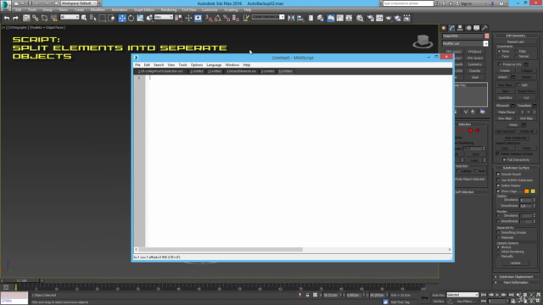Image resolution: width=543 pixels, height=305 pixels.
Task: Click the Collapse button
Action: pos(526,70)
